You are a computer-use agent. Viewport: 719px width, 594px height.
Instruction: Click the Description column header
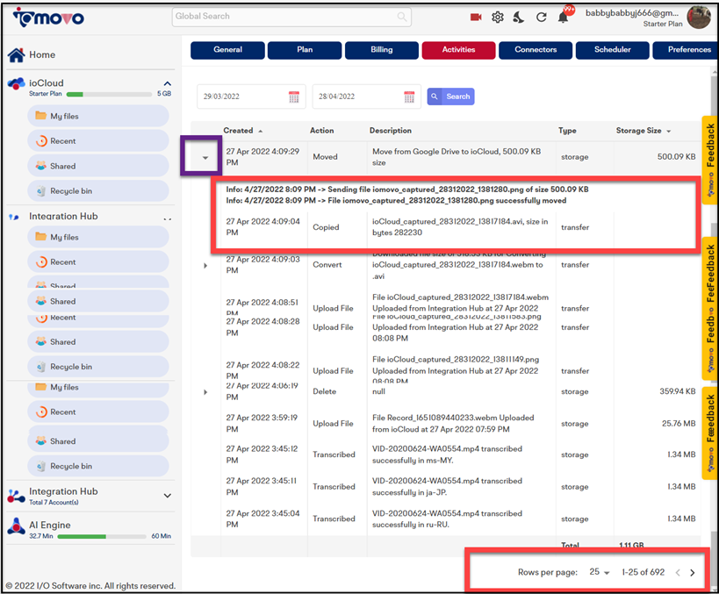391,131
